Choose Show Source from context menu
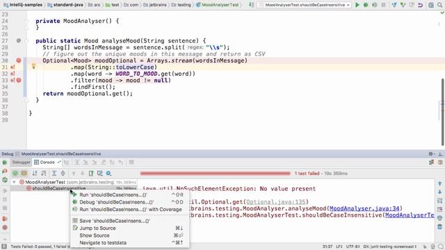 point(129,235)
